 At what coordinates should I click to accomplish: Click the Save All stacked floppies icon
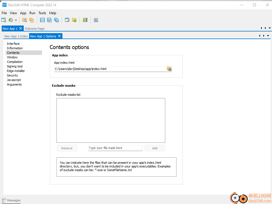pyautogui.click(x=56, y=20)
